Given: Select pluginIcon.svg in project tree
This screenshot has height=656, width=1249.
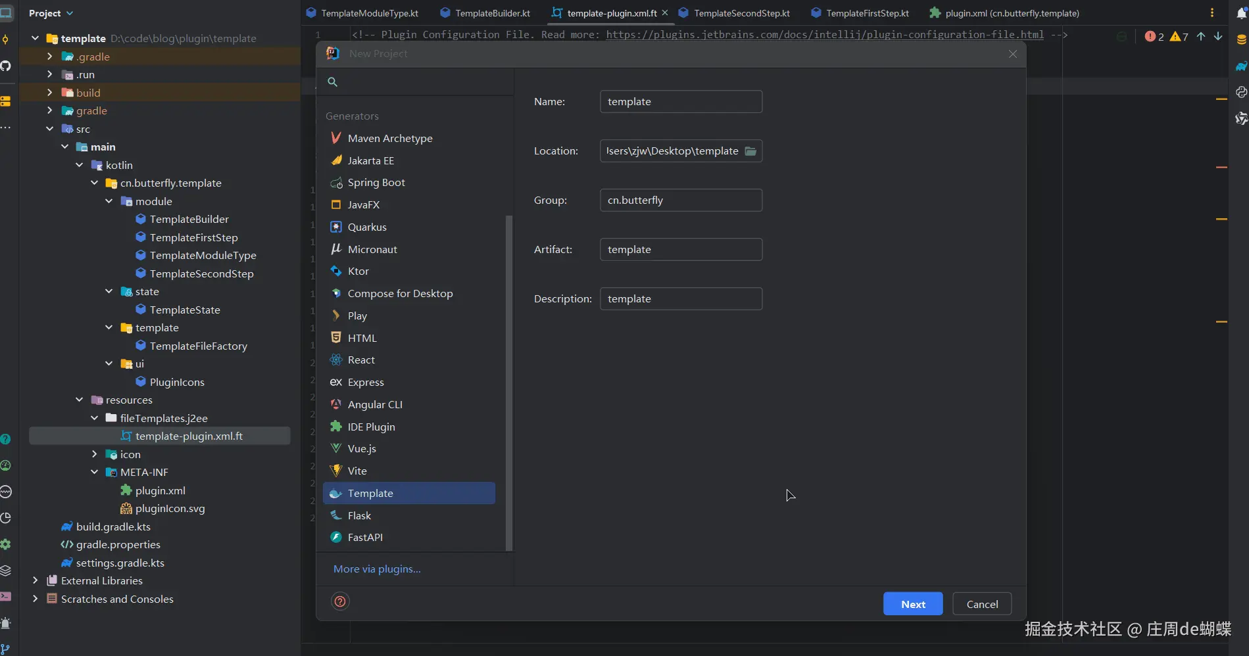Looking at the screenshot, I should pos(170,508).
